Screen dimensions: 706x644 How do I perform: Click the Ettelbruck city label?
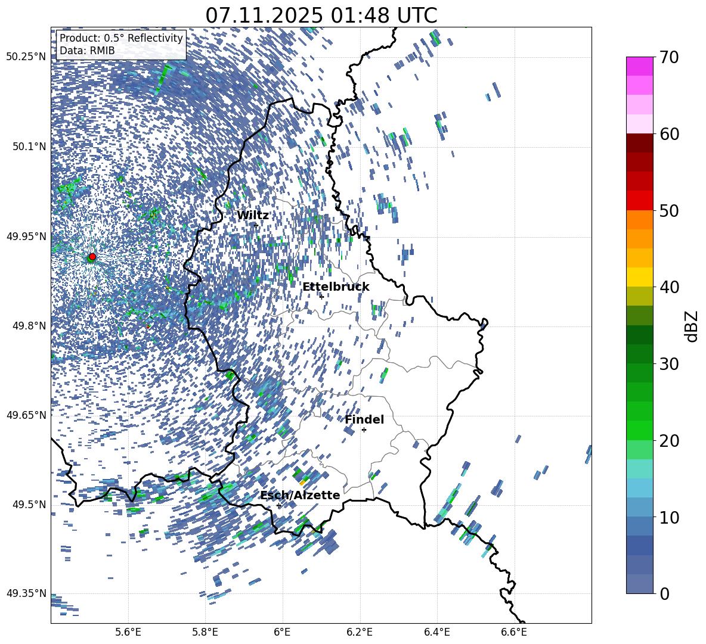coord(336,287)
